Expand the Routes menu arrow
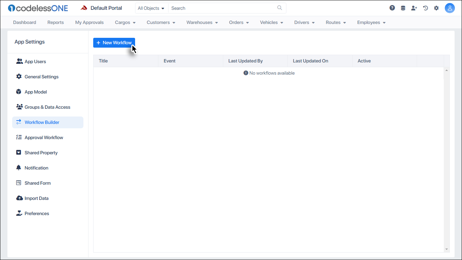The width and height of the screenshot is (462, 260). [x=344, y=23]
